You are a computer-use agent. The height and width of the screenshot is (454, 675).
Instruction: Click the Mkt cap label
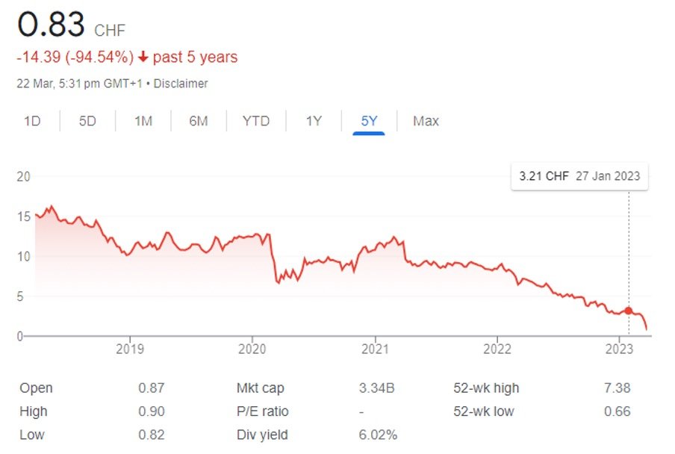pyautogui.click(x=260, y=388)
